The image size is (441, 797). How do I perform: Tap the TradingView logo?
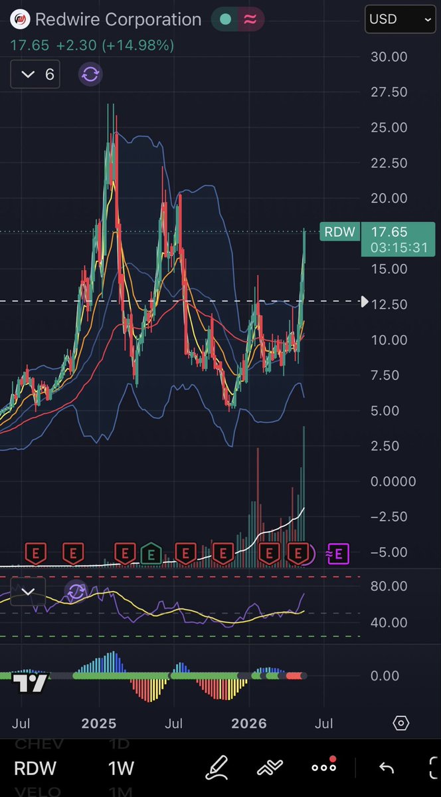tap(30, 683)
